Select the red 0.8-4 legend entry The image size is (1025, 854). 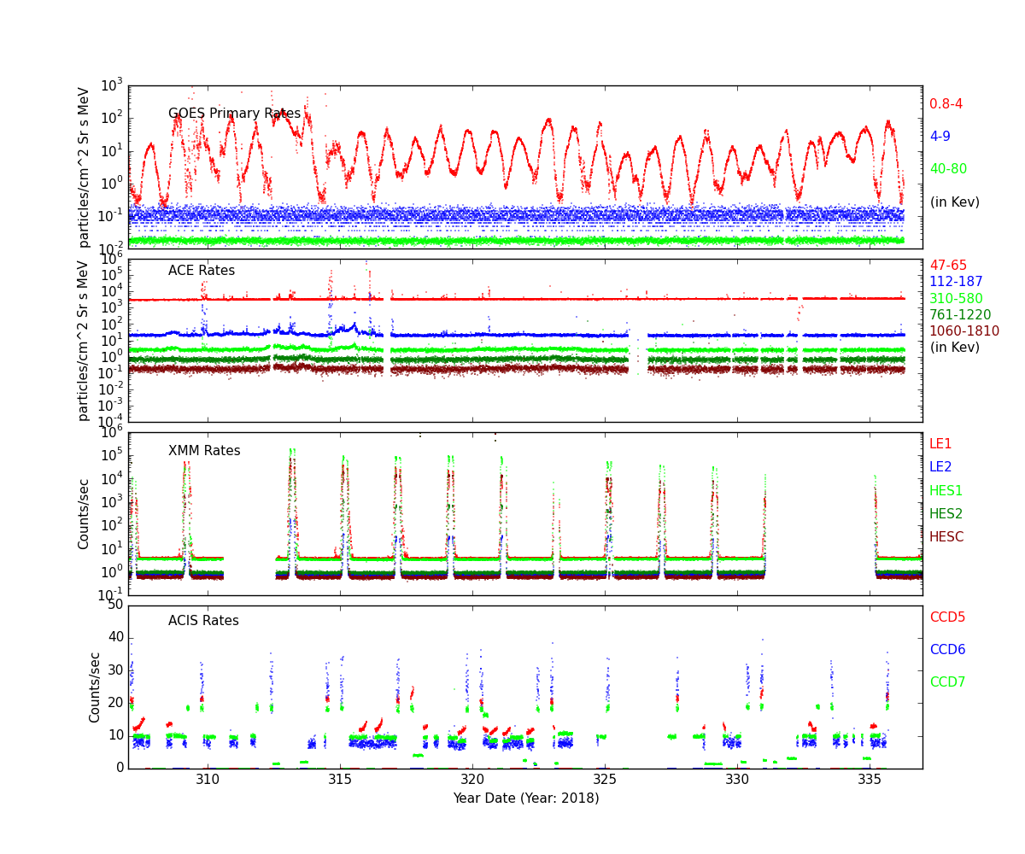(946, 104)
